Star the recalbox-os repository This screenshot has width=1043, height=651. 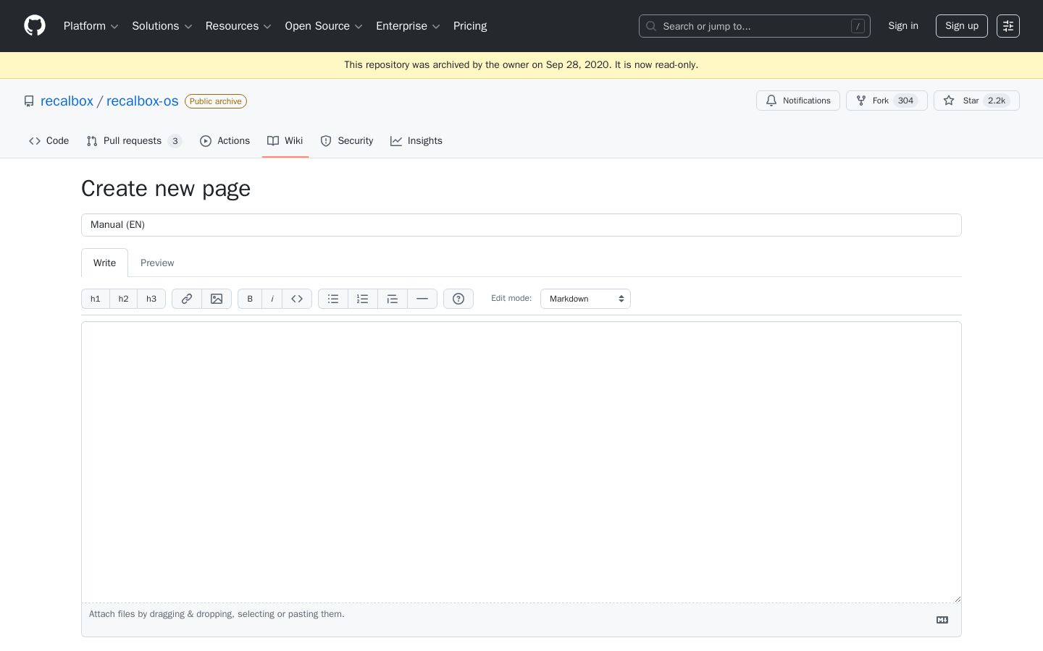[976, 101]
